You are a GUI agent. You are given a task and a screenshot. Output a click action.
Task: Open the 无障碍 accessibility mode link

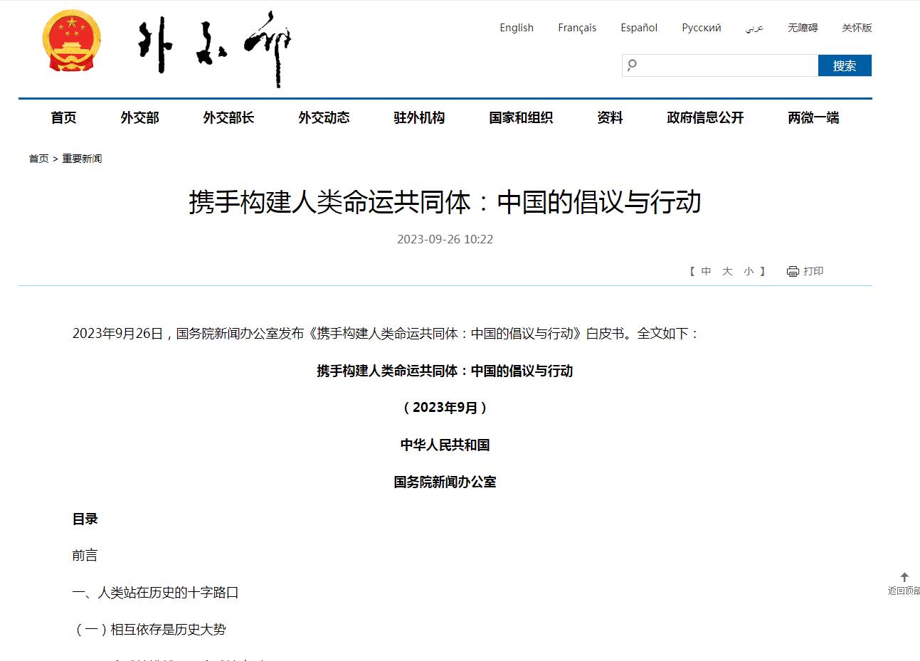point(803,28)
